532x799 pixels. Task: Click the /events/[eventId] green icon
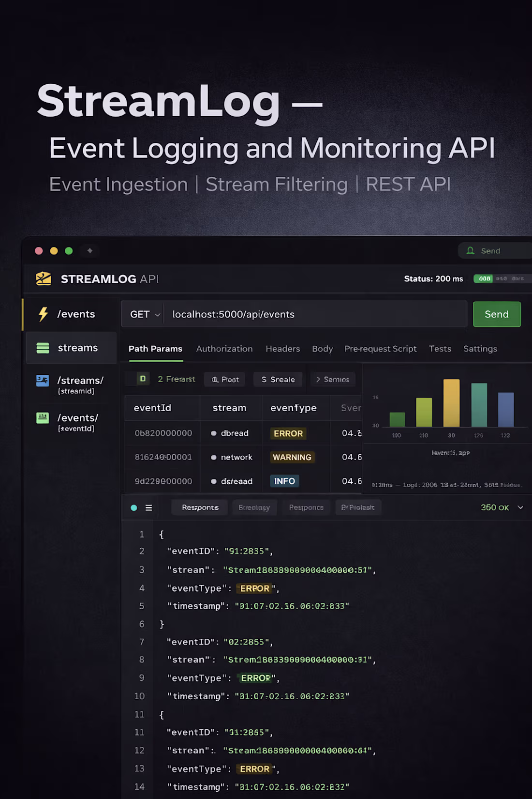click(43, 418)
